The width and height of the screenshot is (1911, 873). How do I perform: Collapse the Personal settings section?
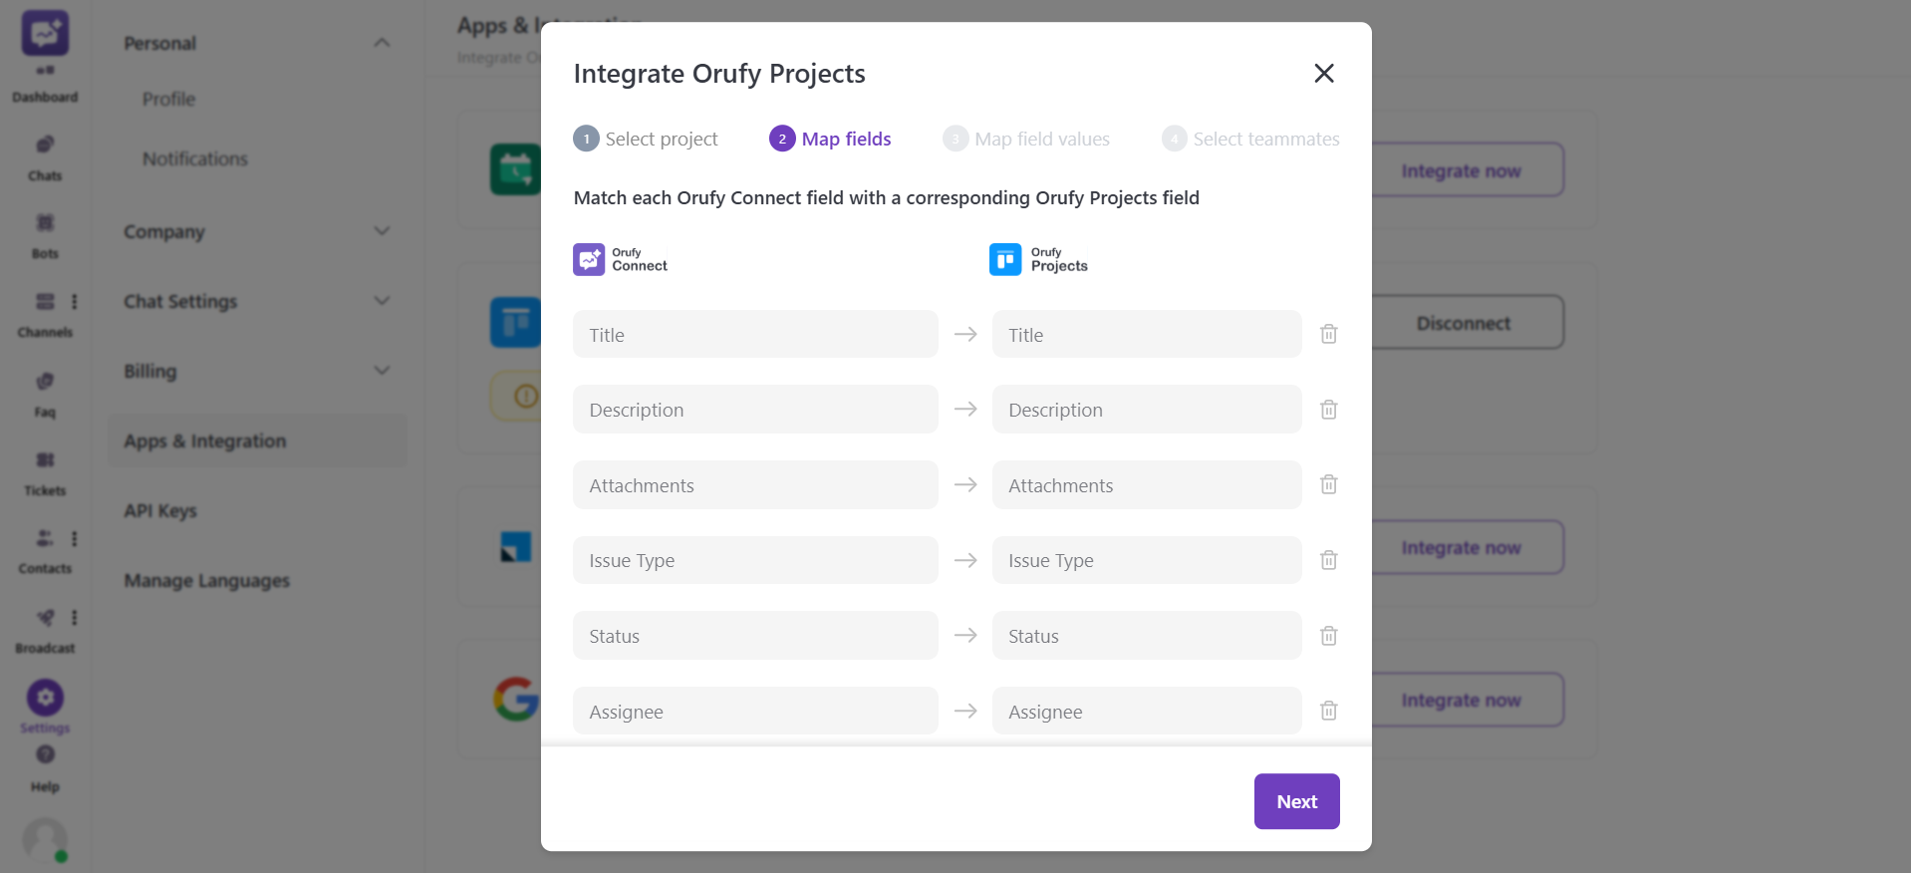382,43
